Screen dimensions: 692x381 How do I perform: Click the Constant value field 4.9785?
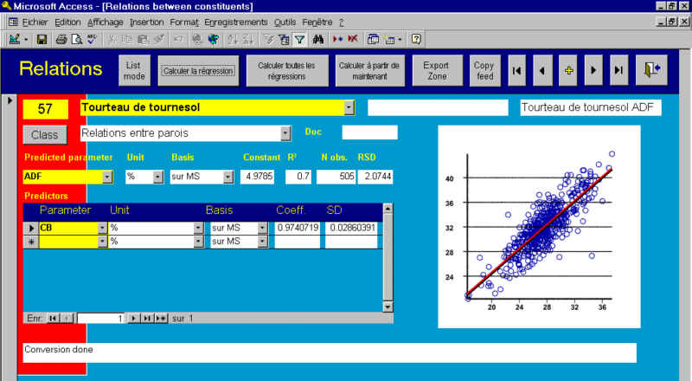(258, 177)
